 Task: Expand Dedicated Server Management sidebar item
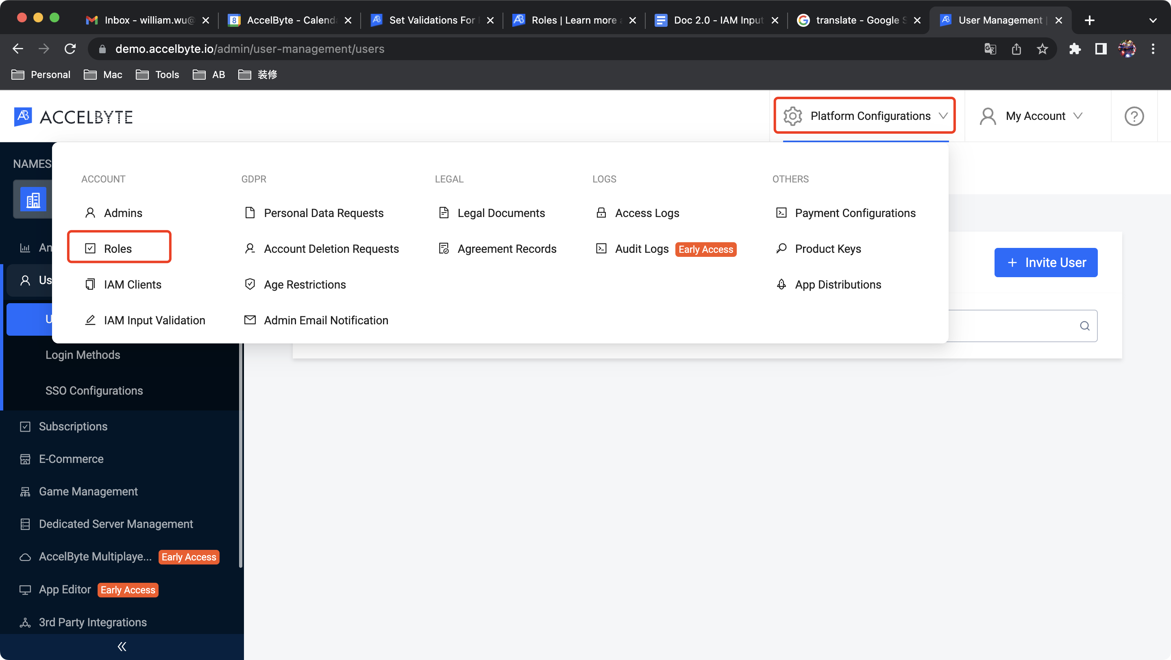pos(116,524)
